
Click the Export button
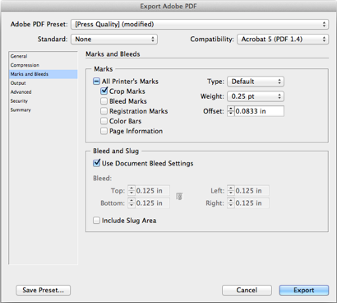tap(304, 290)
